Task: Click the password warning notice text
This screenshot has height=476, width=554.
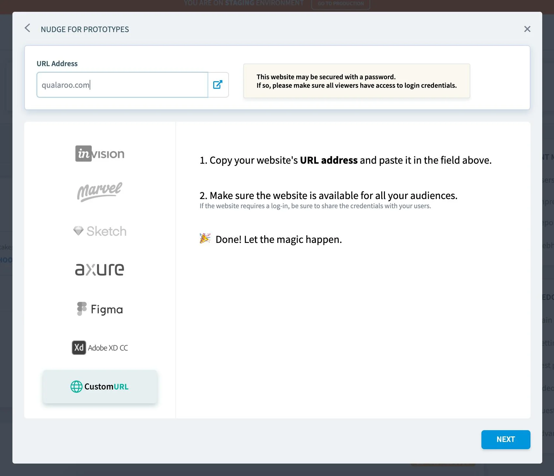Action: 356,81
